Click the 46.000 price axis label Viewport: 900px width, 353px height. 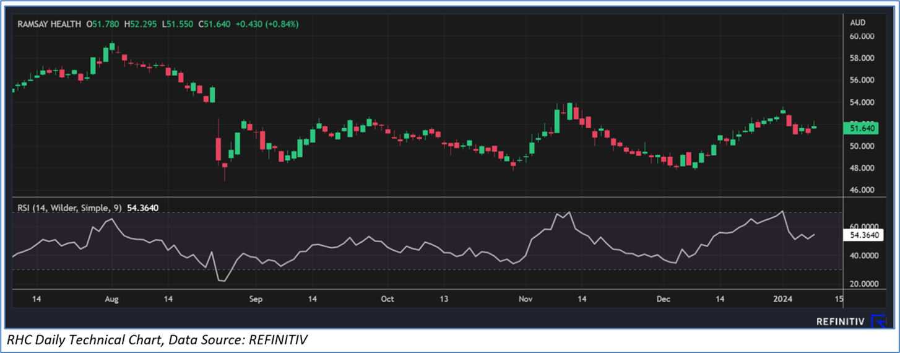861,190
